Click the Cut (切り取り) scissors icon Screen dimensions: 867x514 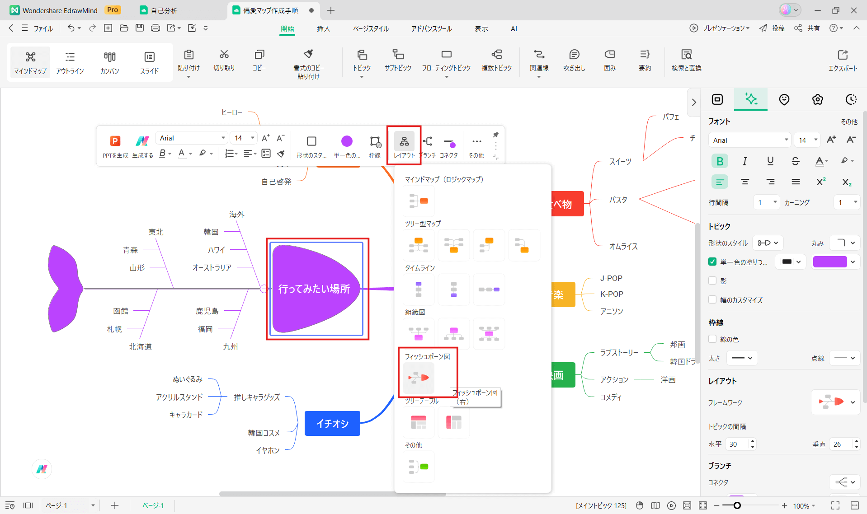pos(224,54)
